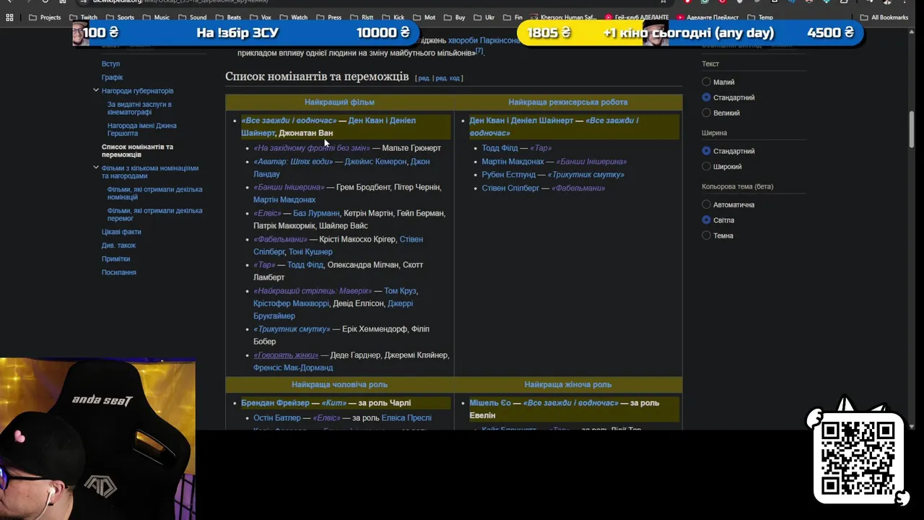The image size is (924, 520).
Task: Open the Beats bookmark folder
Action: 228,17
